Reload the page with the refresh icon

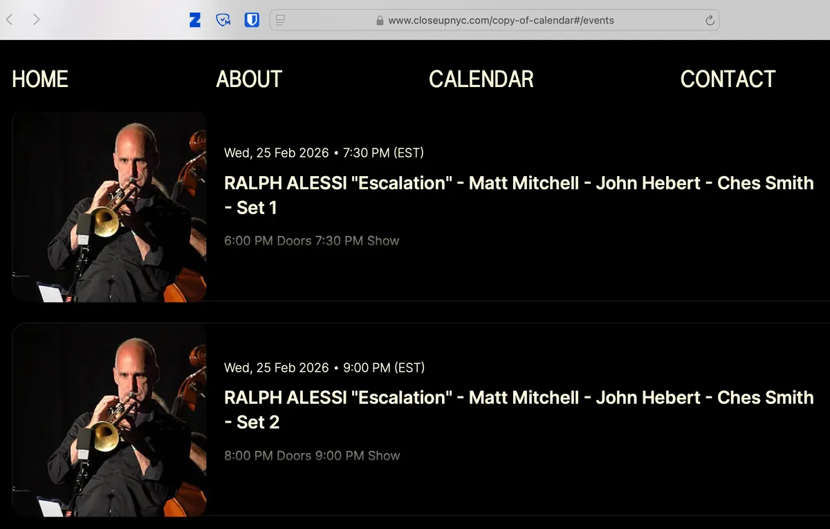click(710, 20)
